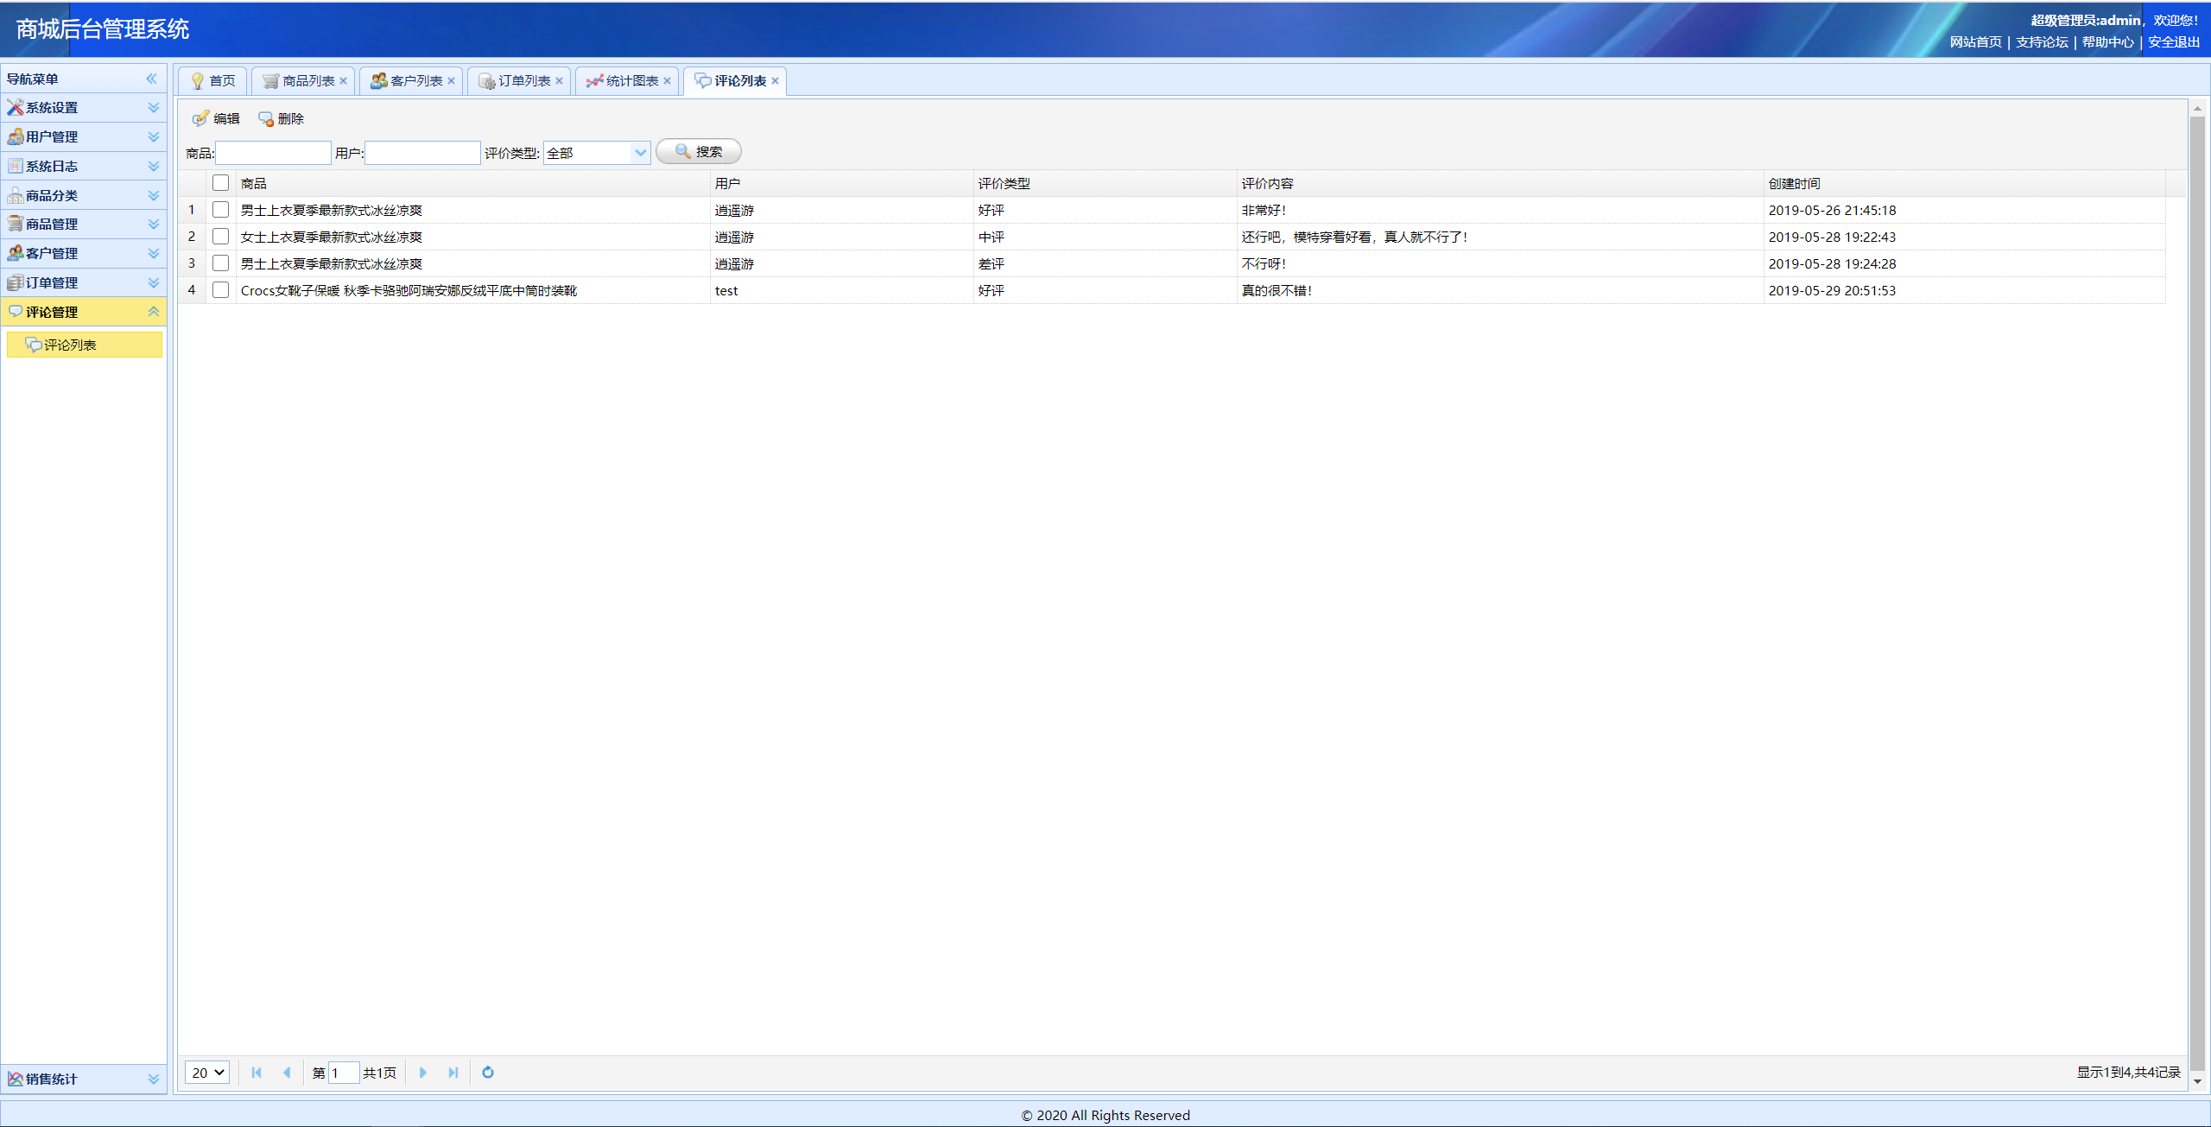Click the 客户管理 people icon in sidebar

point(16,253)
